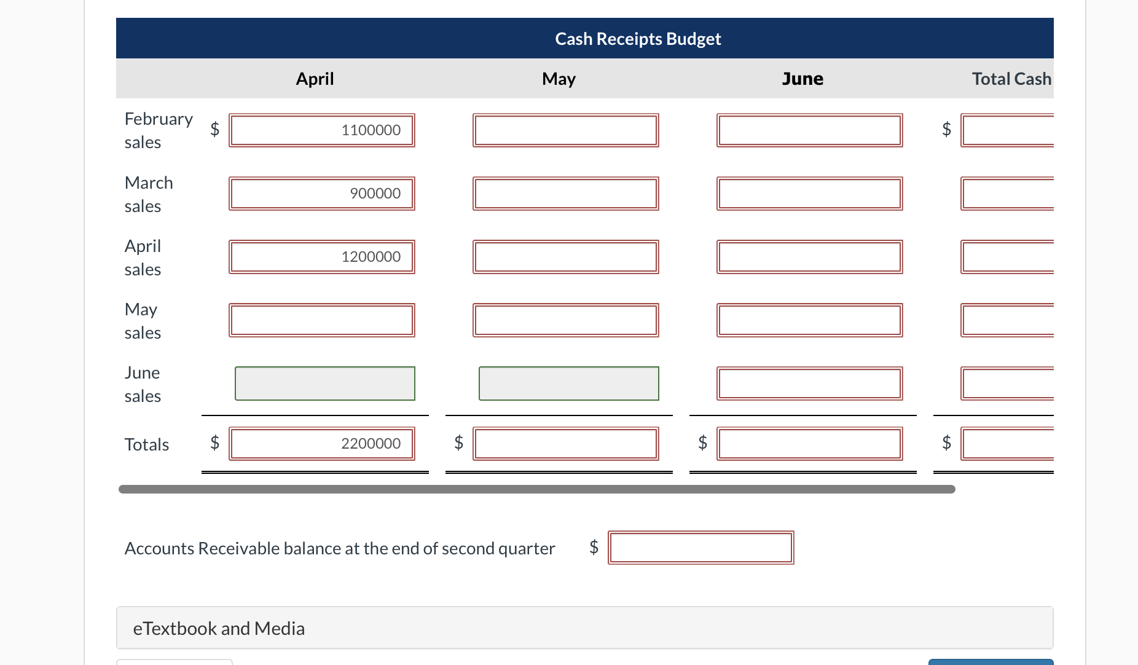Click the horizontal scrollbar under the budget table
The height and width of the screenshot is (665, 1138).
(537, 489)
